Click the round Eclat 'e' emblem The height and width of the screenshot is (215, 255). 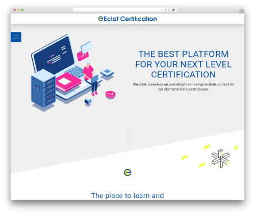click(x=127, y=172)
